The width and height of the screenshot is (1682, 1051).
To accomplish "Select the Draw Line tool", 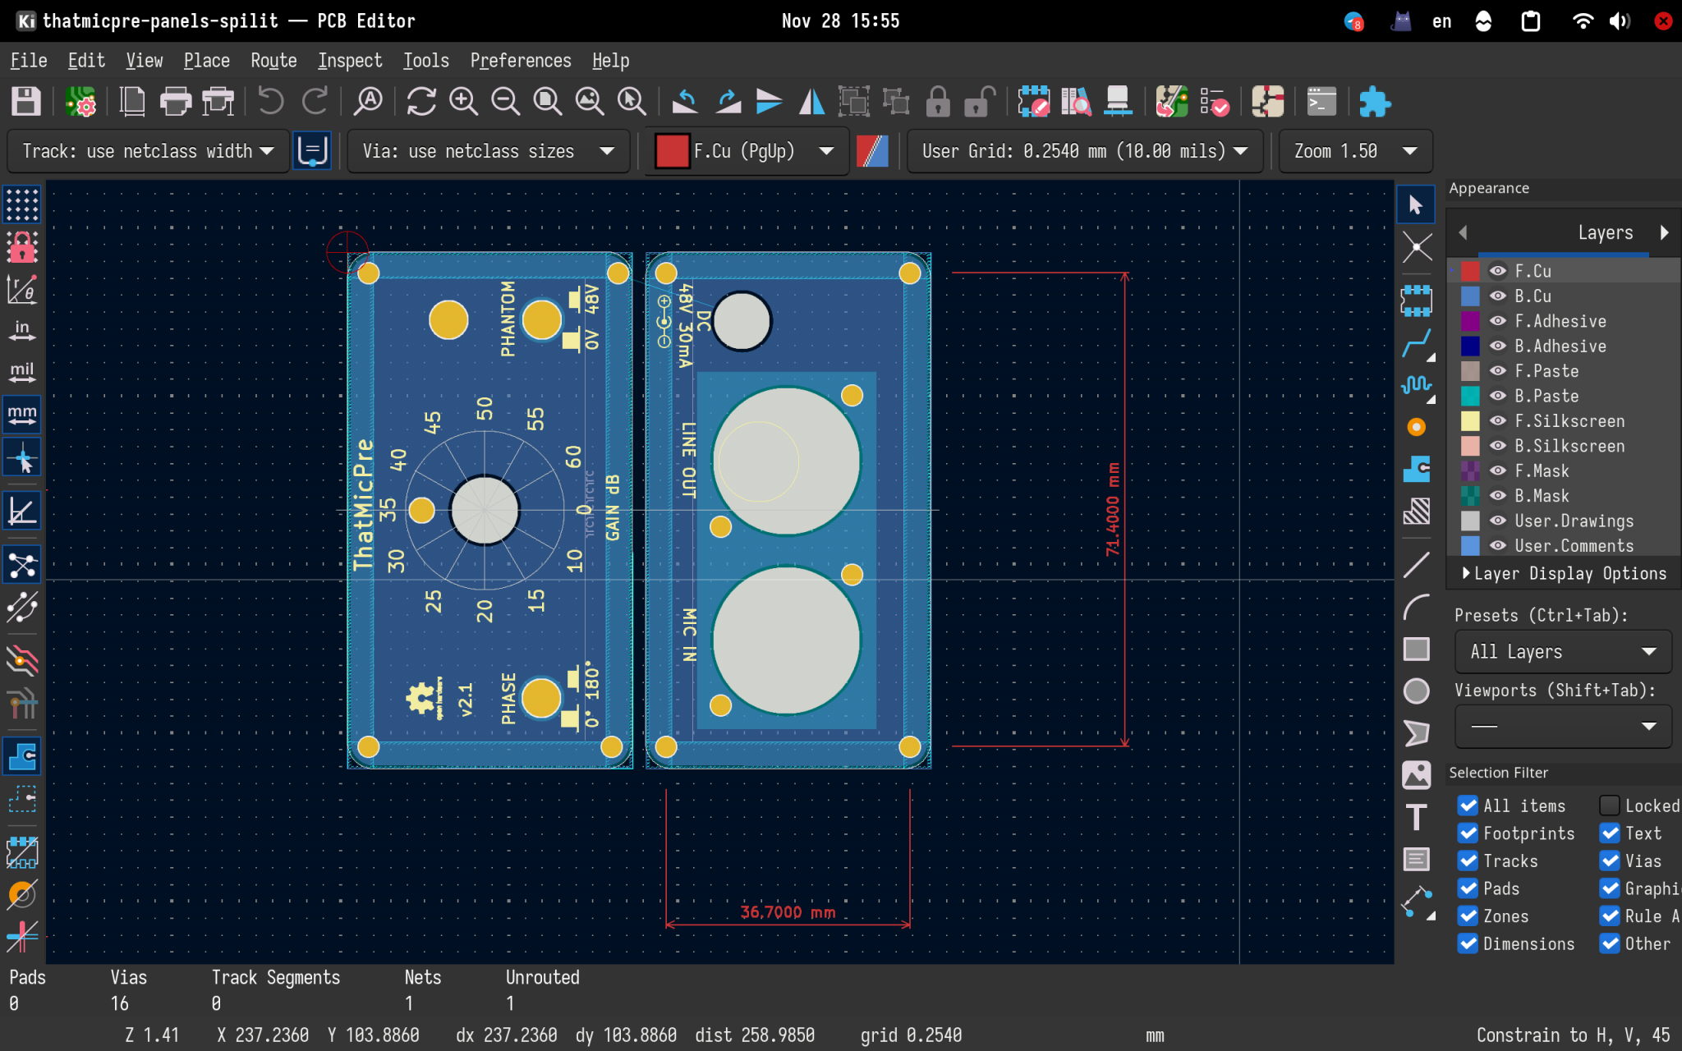I will pyautogui.click(x=1416, y=565).
